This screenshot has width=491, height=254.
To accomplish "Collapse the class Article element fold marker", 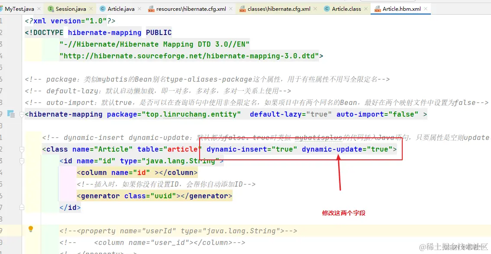I will pyautogui.click(x=22, y=149).
